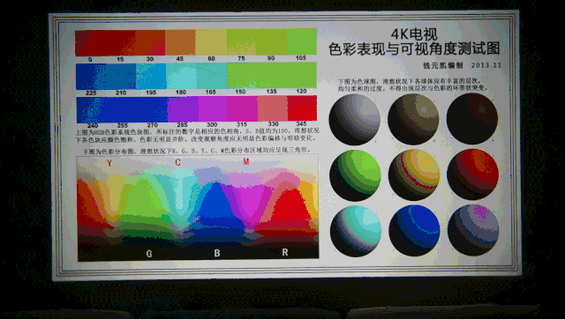Click the white R label below chart
Viewport: 565px width, 319px height.
[x=285, y=252]
